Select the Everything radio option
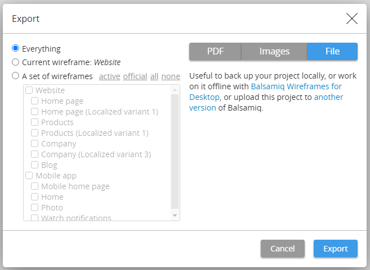This screenshot has width=370, height=270. coord(16,49)
